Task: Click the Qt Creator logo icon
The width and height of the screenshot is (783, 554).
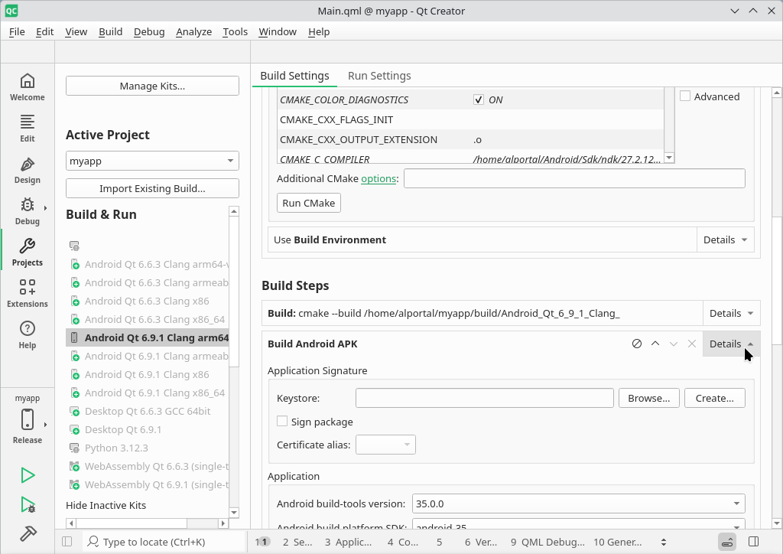Action: click(11, 11)
